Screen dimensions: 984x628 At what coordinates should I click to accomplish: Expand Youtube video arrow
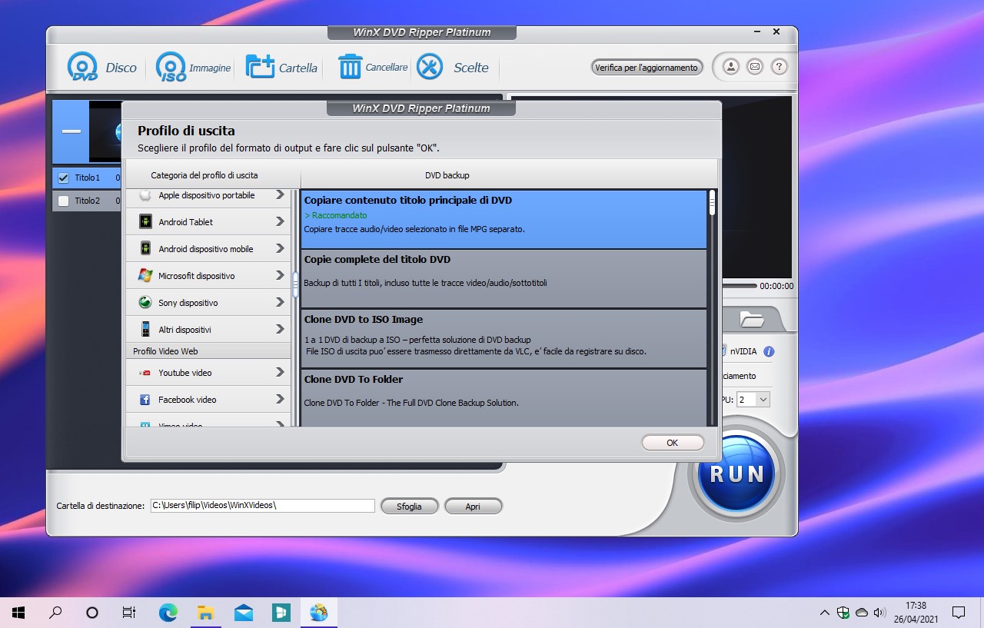[280, 372]
